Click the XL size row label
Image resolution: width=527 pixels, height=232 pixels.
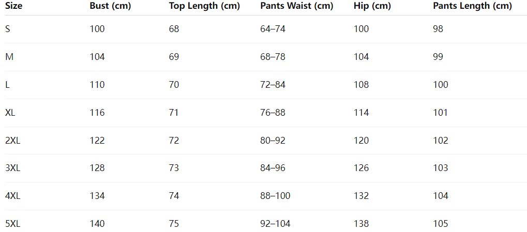[11, 113]
